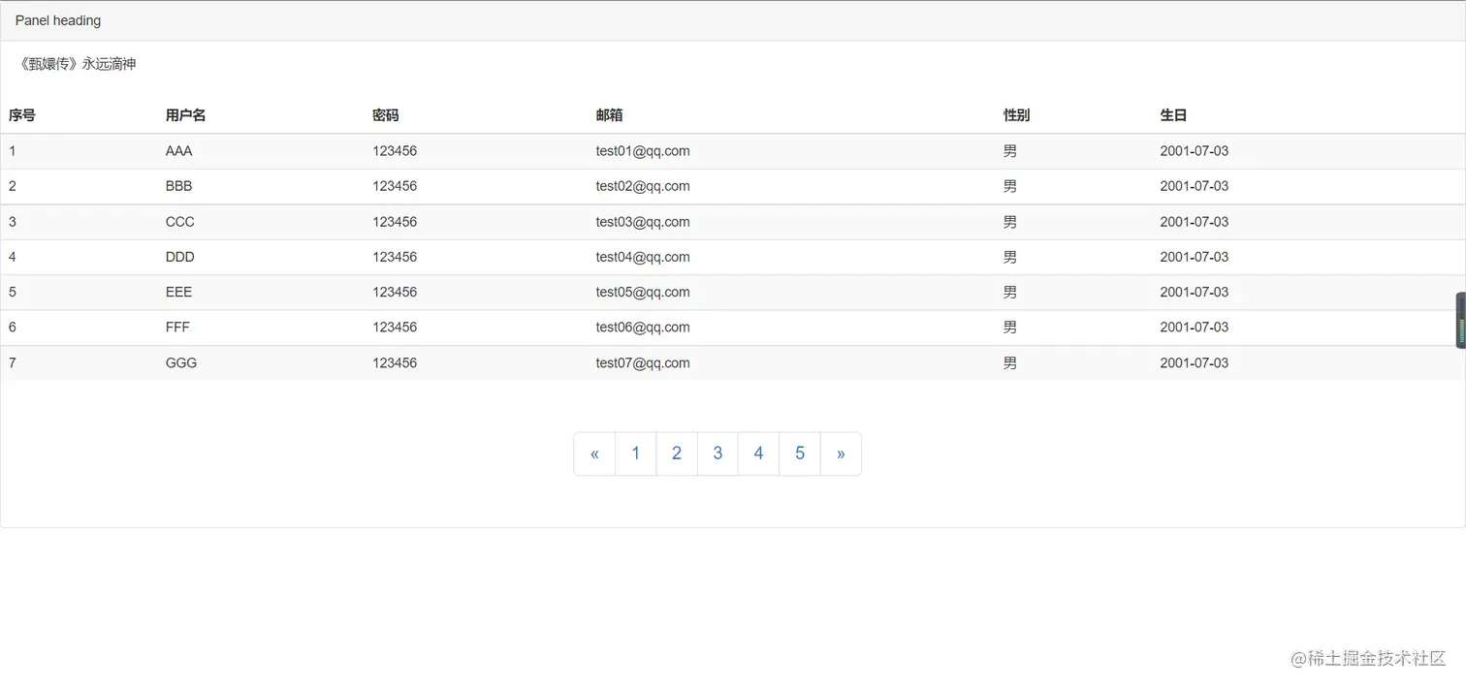Image resolution: width=1466 pixels, height=688 pixels.
Task: Click the 用户名 column header
Action: [186, 115]
